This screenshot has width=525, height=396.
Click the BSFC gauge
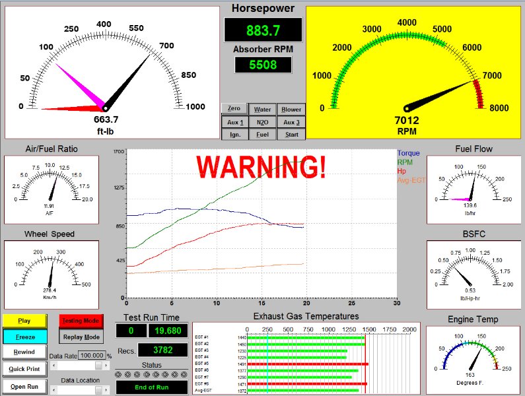(473, 275)
